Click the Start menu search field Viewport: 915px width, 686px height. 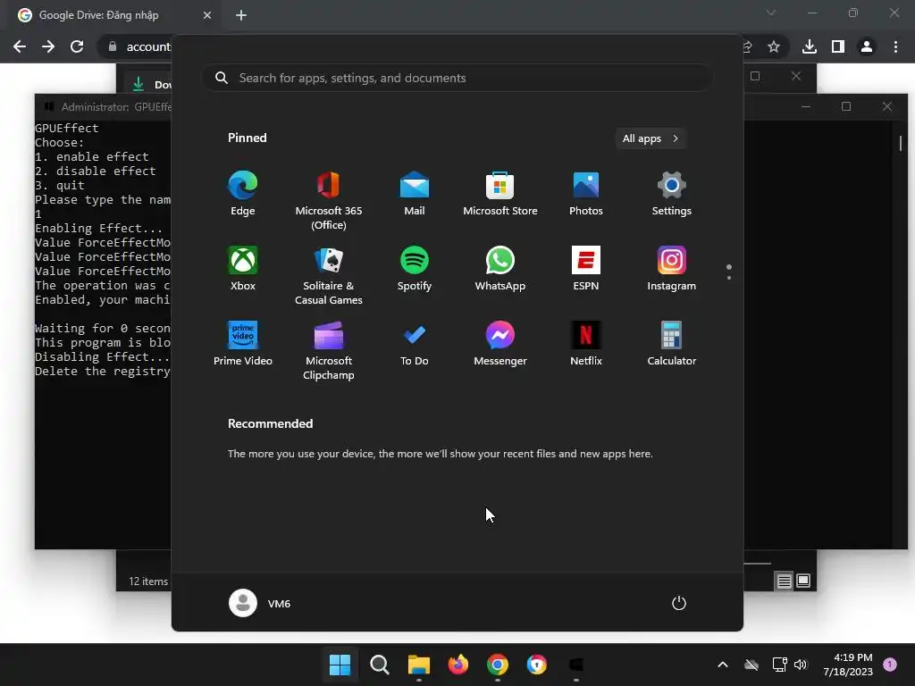coord(457,78)
